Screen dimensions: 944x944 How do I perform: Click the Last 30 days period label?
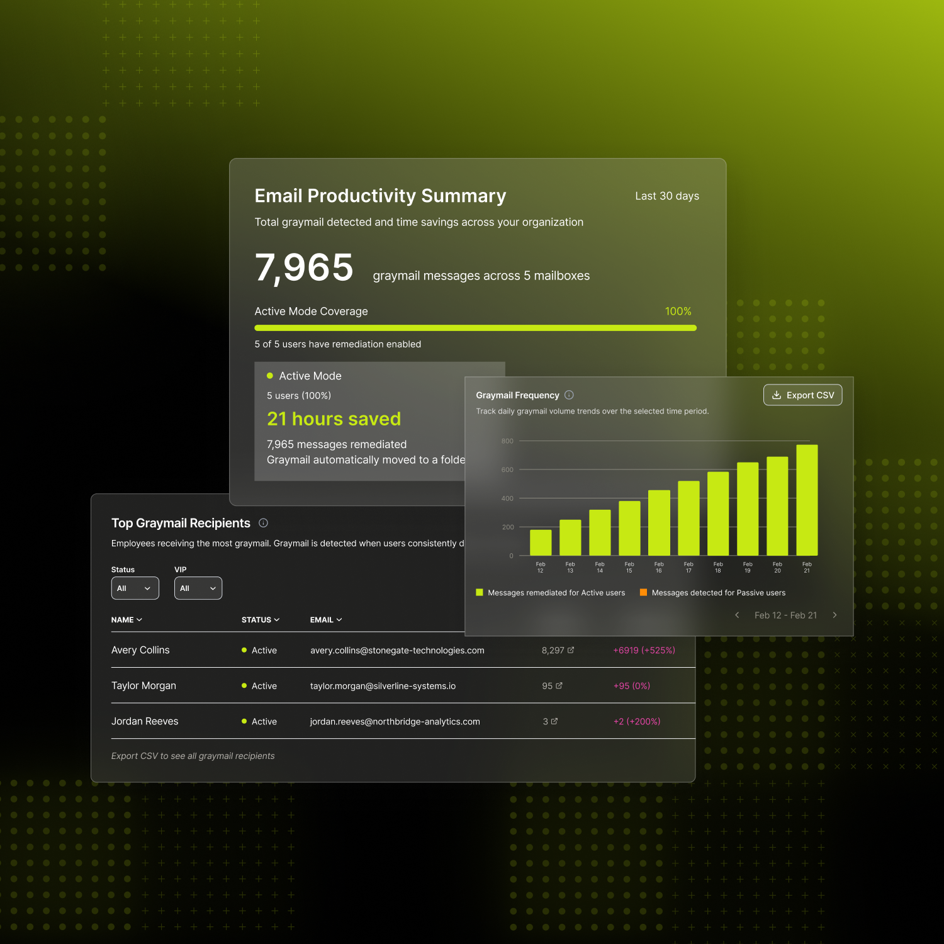click(x=667, y=196)
